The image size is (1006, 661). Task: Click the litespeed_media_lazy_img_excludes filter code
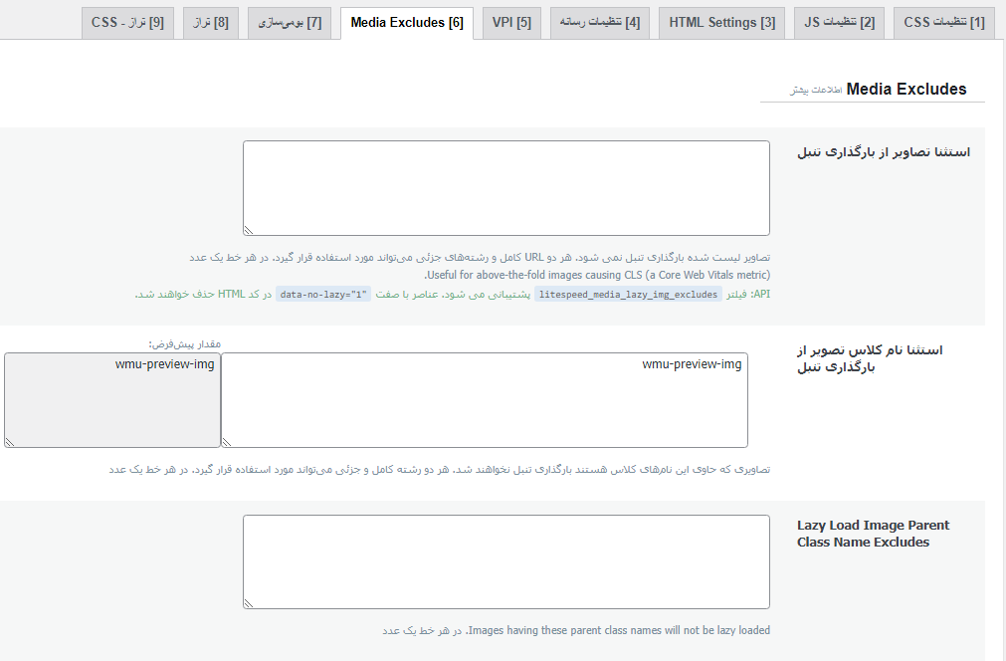click(627, 295)
